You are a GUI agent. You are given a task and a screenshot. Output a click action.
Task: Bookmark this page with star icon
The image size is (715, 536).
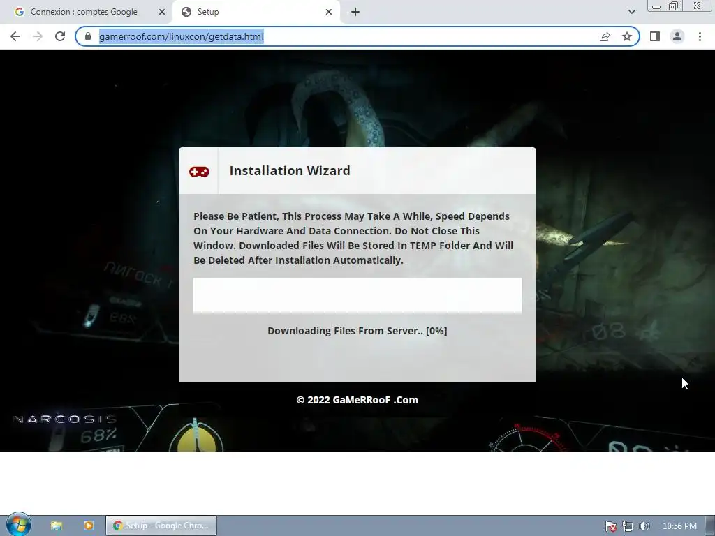(x=627, y=36)
